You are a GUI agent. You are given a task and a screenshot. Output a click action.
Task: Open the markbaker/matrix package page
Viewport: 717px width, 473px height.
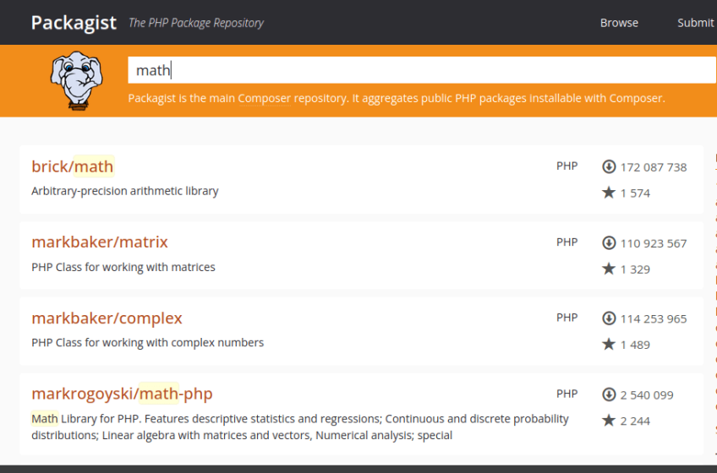click(100, 242)
